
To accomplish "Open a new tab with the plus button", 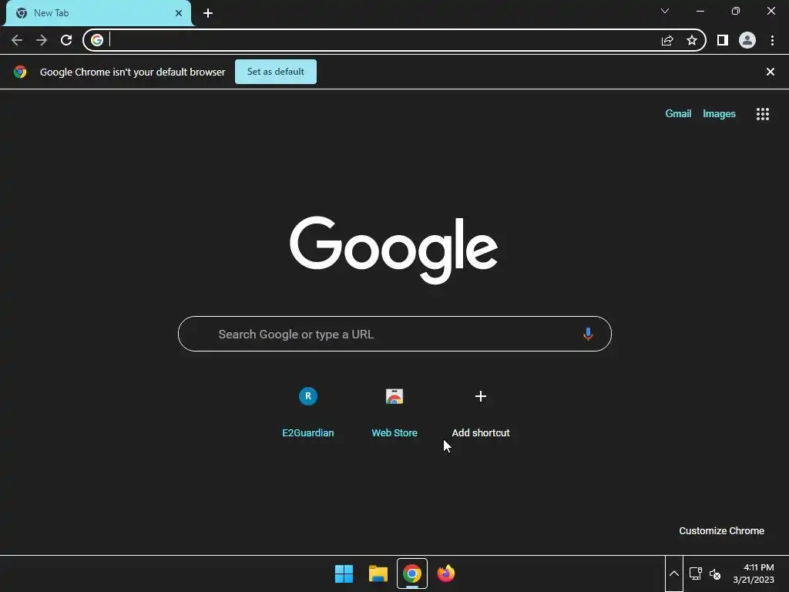I will [208, 13].
